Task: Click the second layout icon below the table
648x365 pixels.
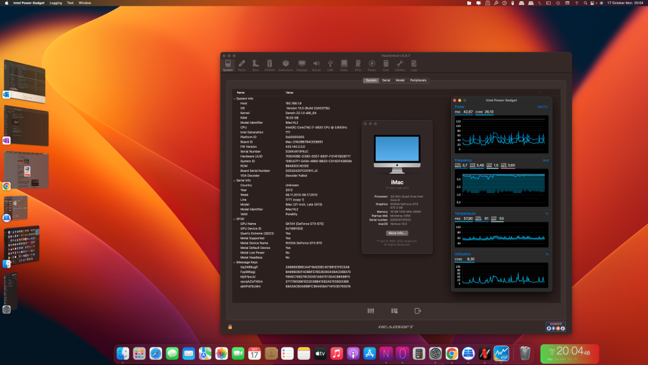Action: [x=394, y=311]
